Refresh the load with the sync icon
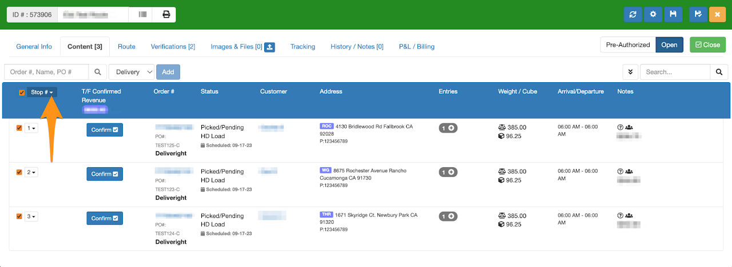Viewport: 732px width, 267px height. (x=633, y=14)
